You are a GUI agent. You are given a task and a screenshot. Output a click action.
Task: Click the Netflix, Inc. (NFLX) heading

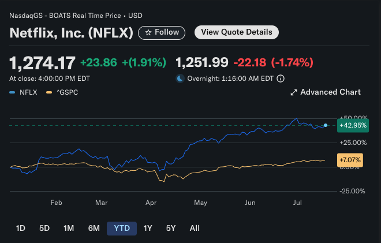(x=71, y=32)
